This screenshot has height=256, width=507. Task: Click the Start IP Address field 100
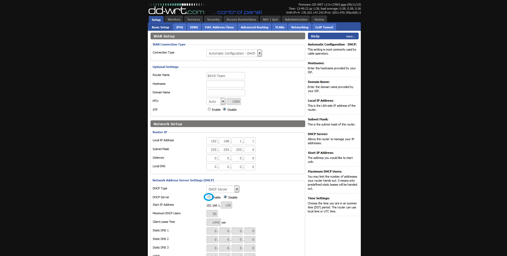[x=226, y=205]
